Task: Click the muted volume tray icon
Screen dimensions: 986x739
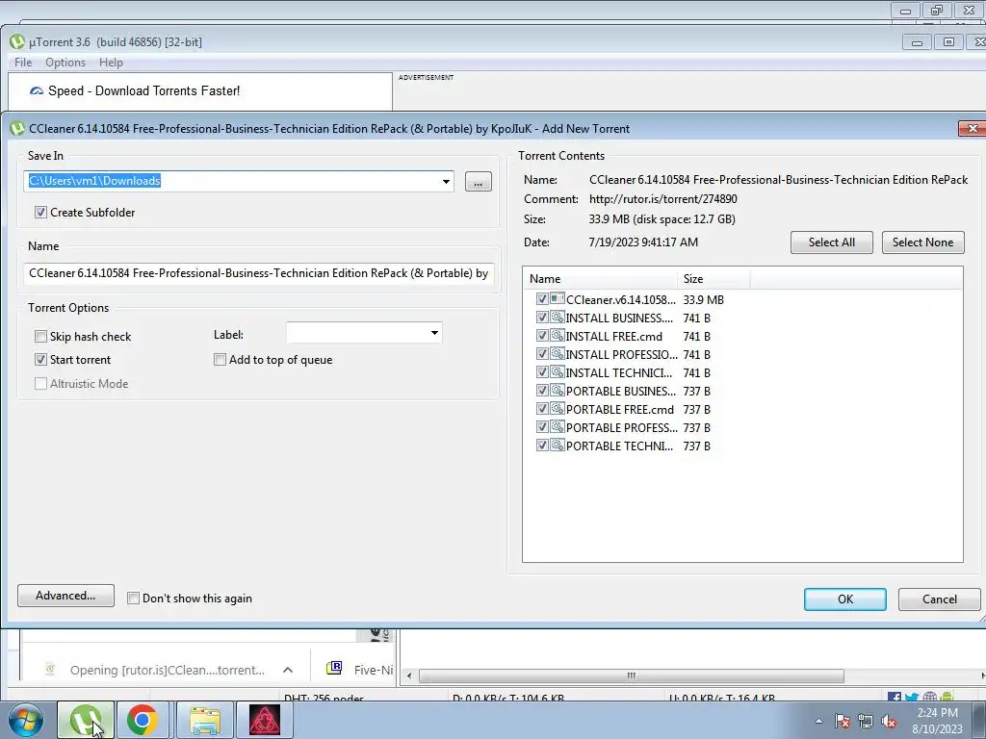Action: (x=889, y=721)
